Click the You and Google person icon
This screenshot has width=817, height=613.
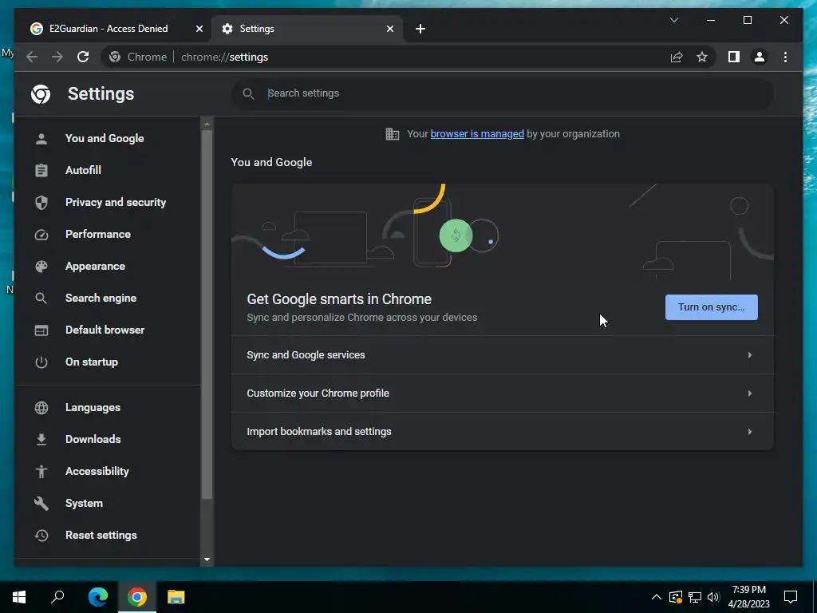pos(41,139)
